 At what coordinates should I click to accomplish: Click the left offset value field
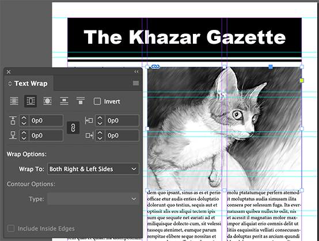point(122,121)
